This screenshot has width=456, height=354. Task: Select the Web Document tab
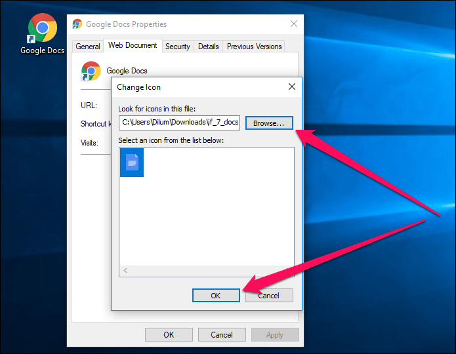coord(133,45)
